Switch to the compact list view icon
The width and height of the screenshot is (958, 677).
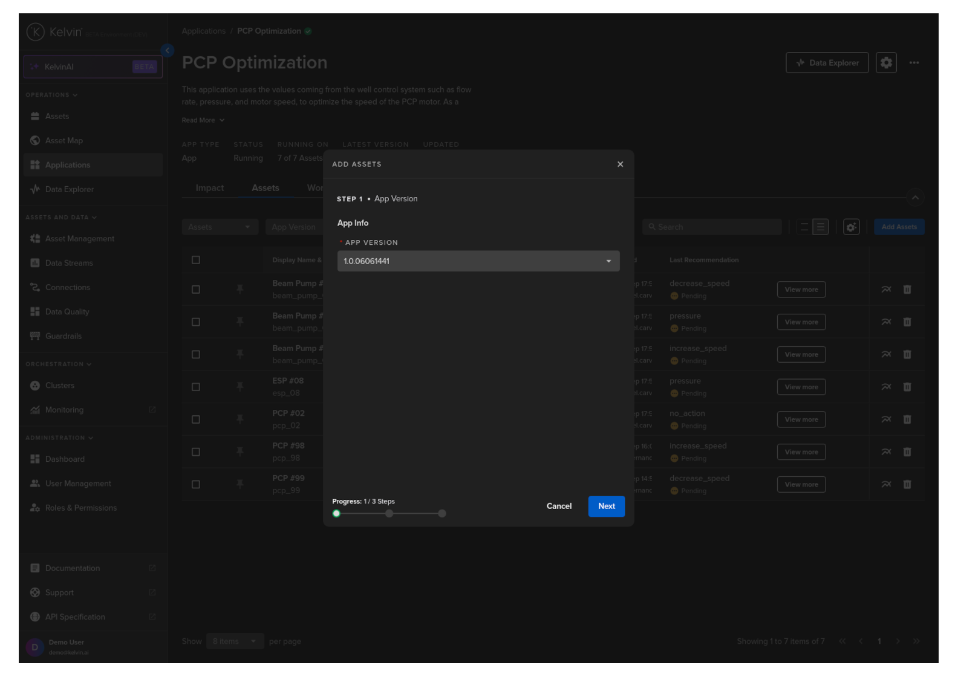804,227
